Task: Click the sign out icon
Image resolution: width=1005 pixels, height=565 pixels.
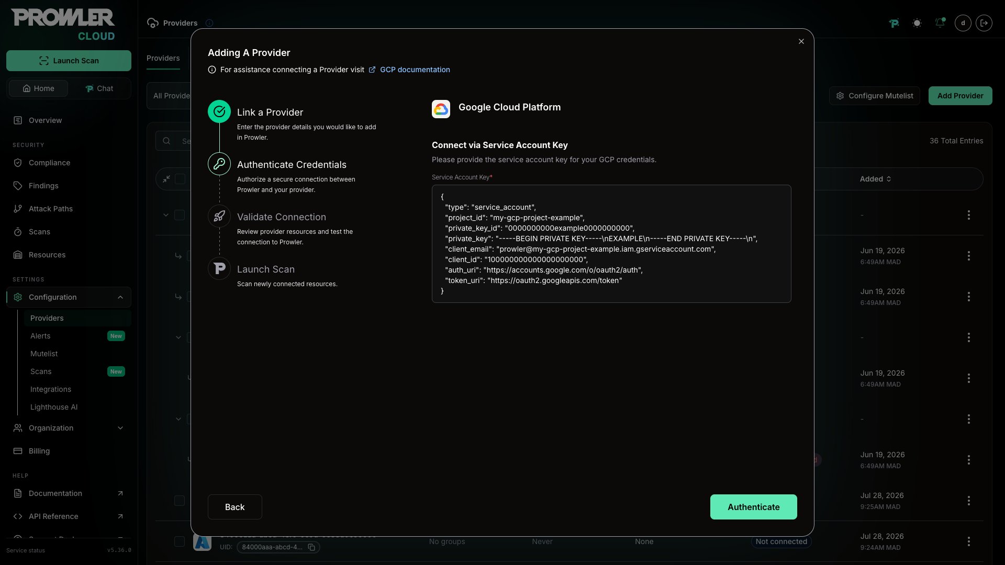Action: (x=984, y=23)
